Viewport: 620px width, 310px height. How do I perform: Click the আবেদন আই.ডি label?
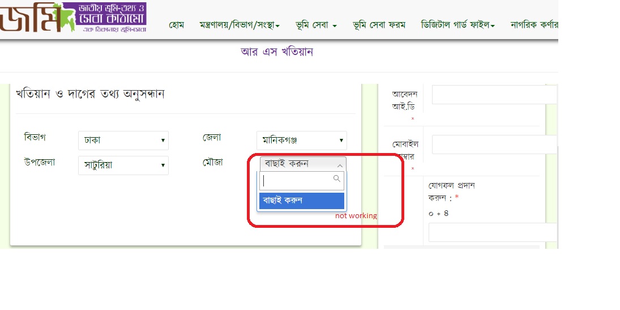click(x=405, y=100)
